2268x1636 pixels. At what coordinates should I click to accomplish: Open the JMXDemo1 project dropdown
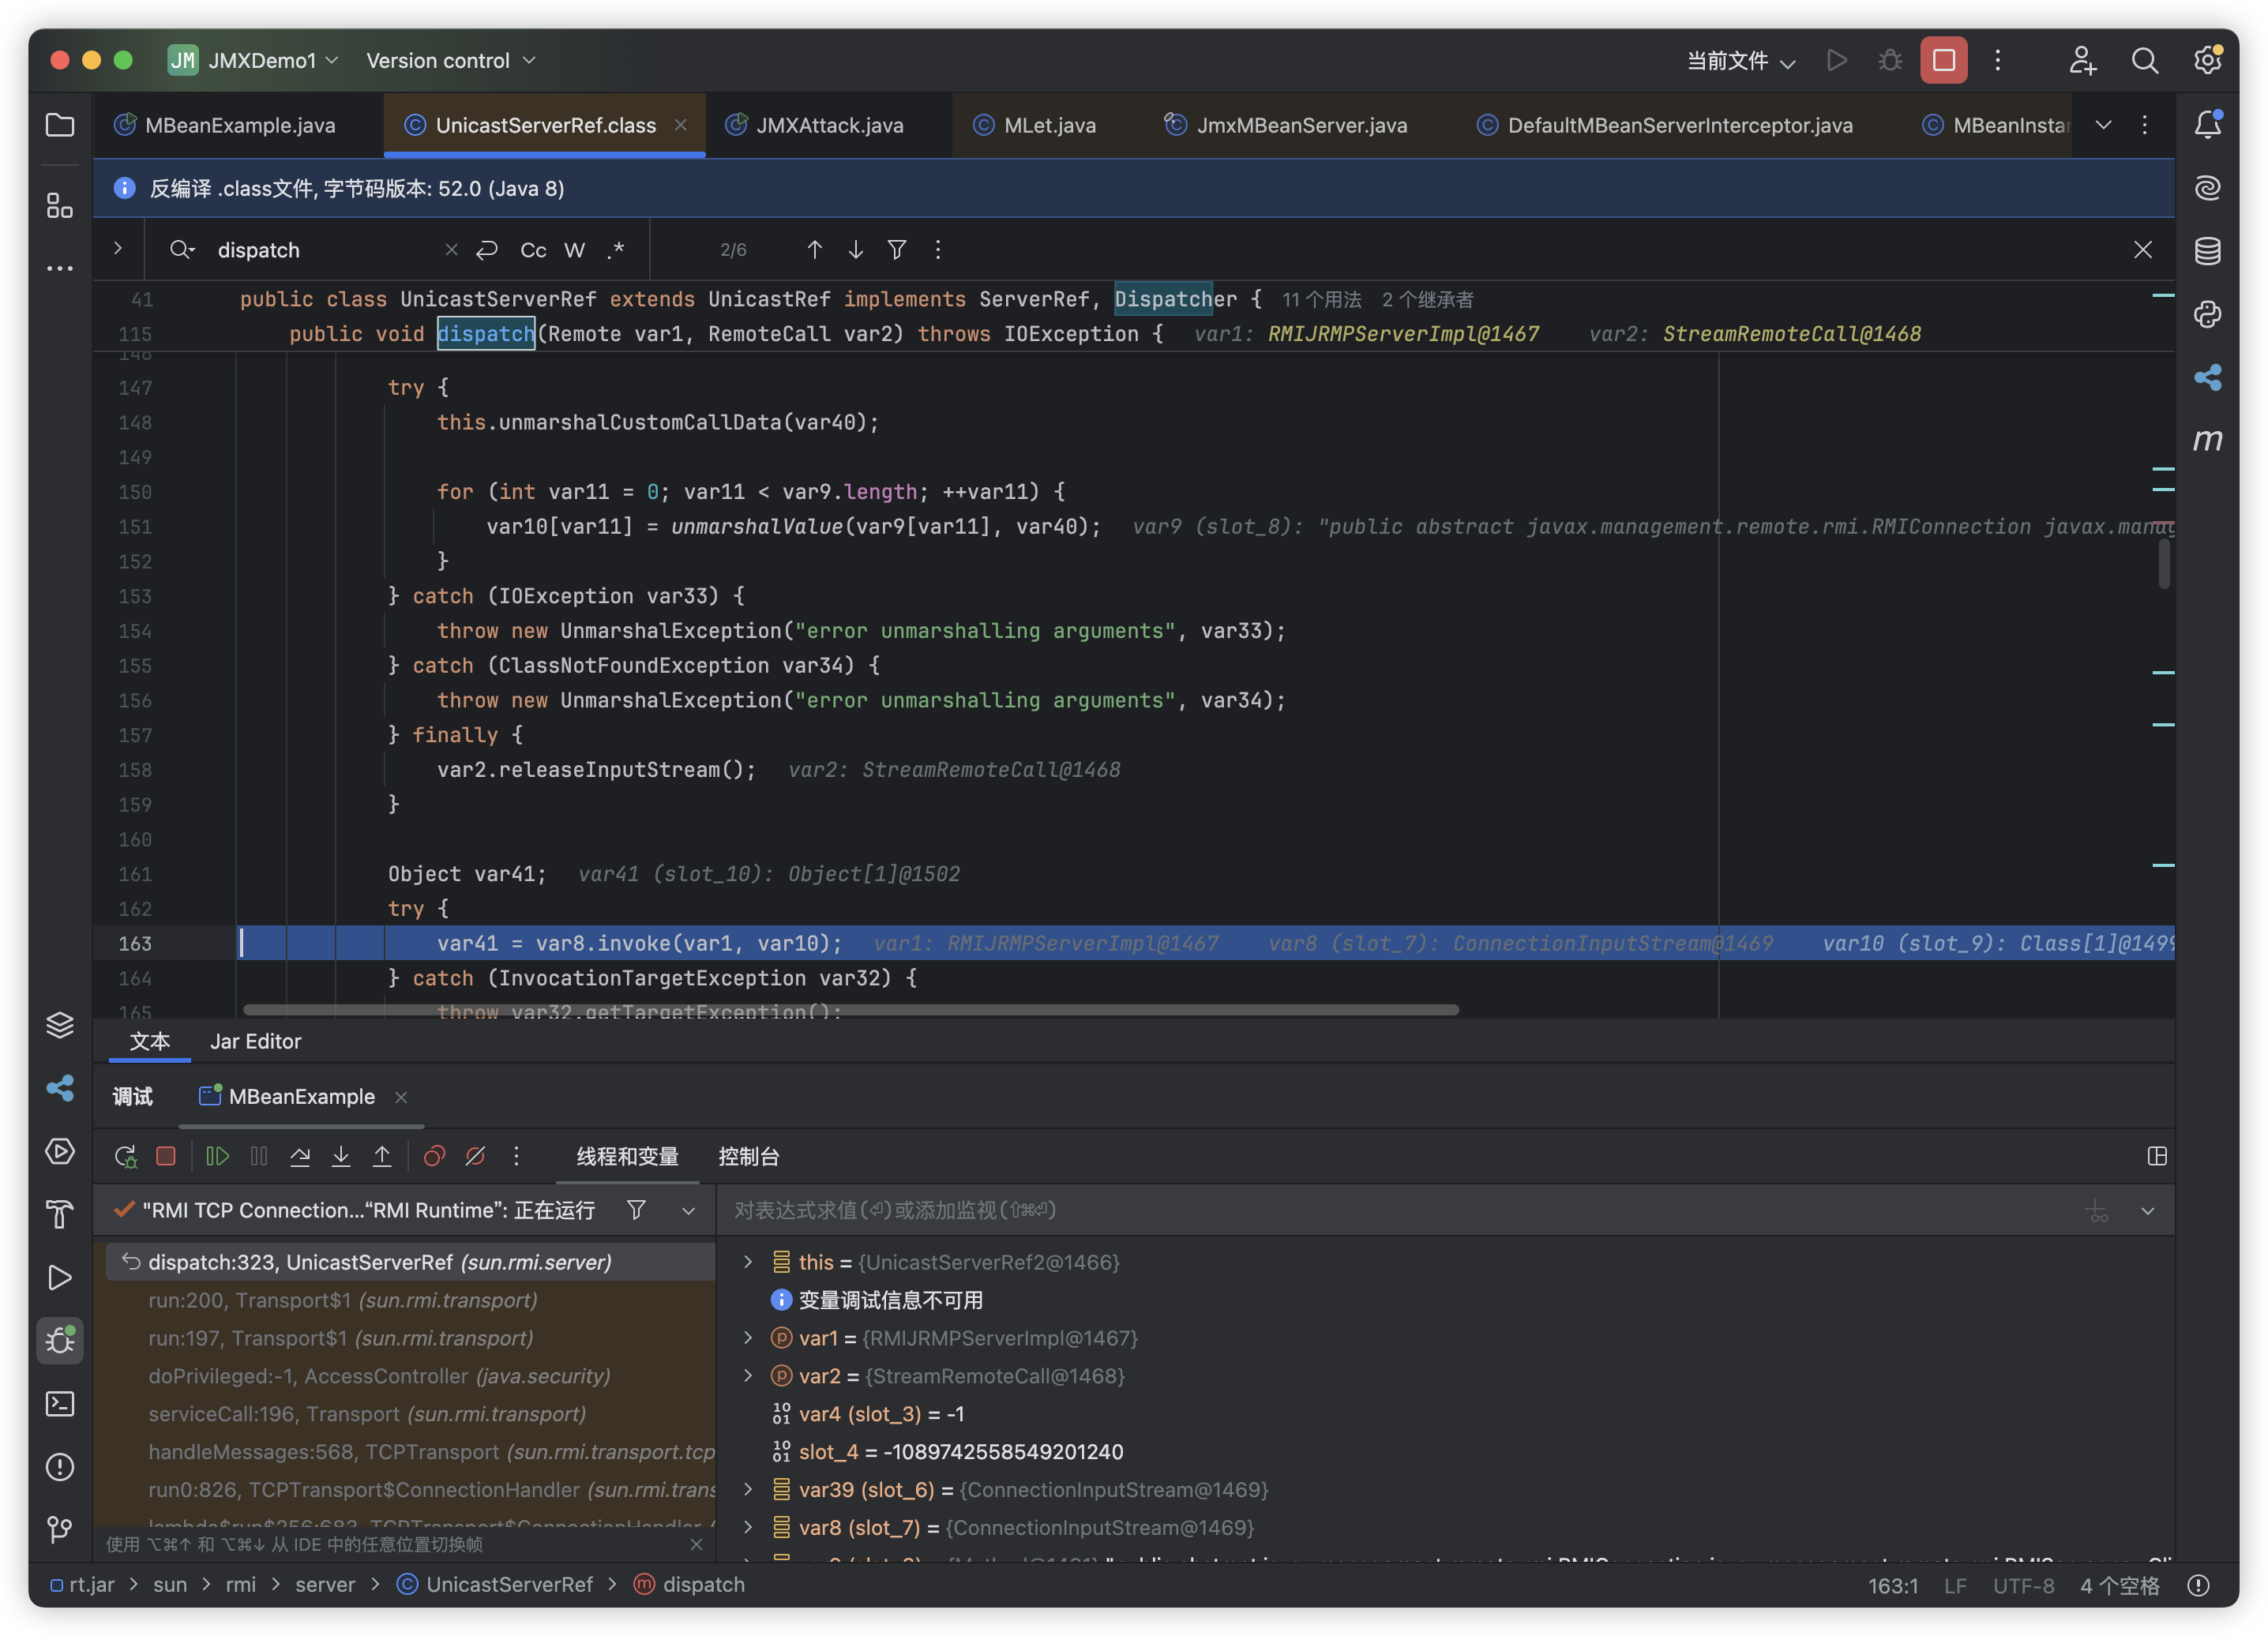click(254, 61)
